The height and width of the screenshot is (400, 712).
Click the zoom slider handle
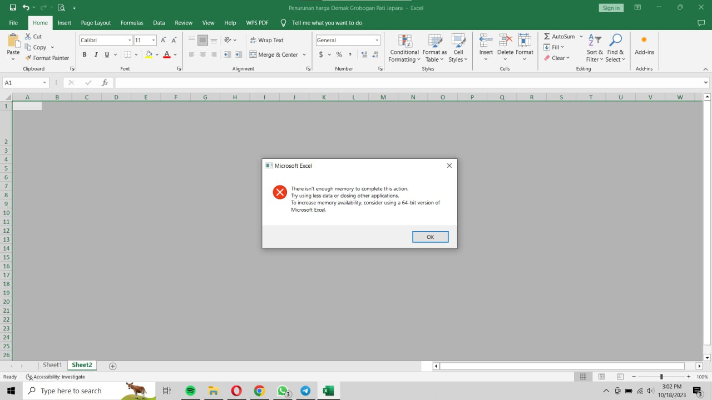[x=661, y=377]
